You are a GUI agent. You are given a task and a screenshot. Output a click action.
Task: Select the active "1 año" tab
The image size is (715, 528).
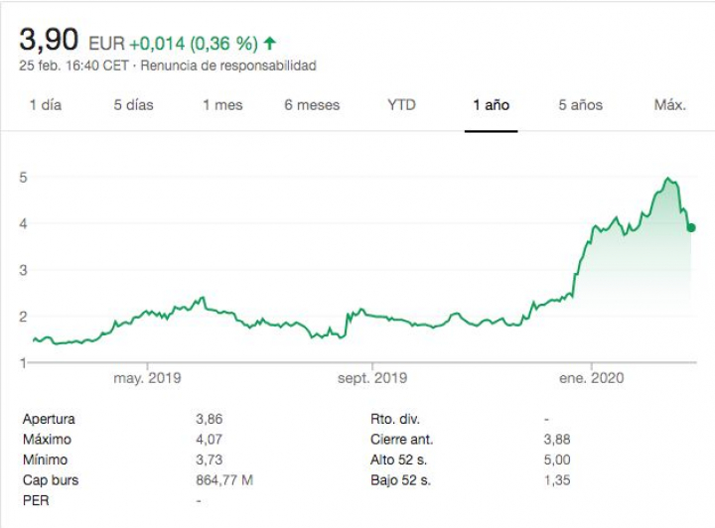click(491, 105)
